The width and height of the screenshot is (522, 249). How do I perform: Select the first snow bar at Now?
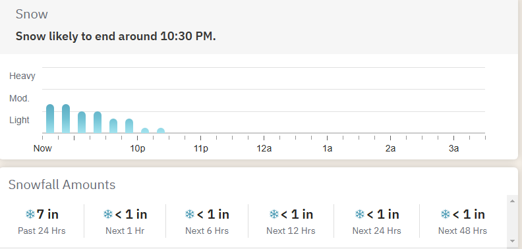coord(50,119)
